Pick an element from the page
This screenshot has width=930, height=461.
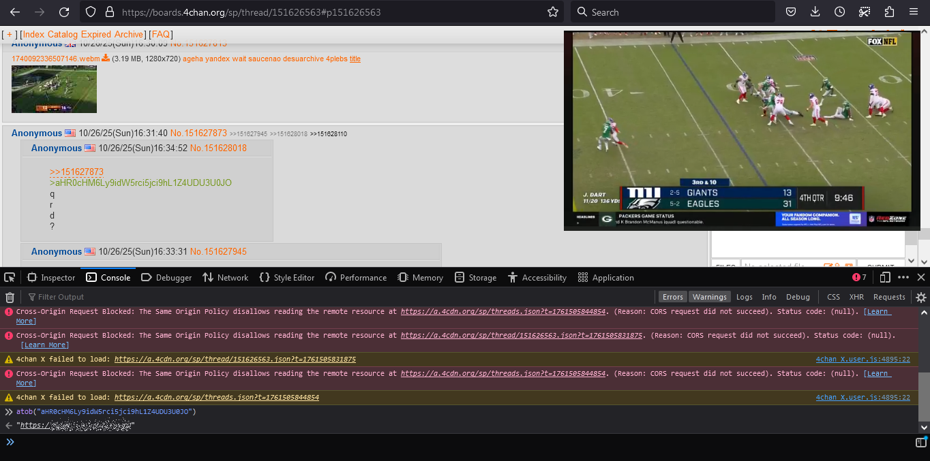point(10,277)
